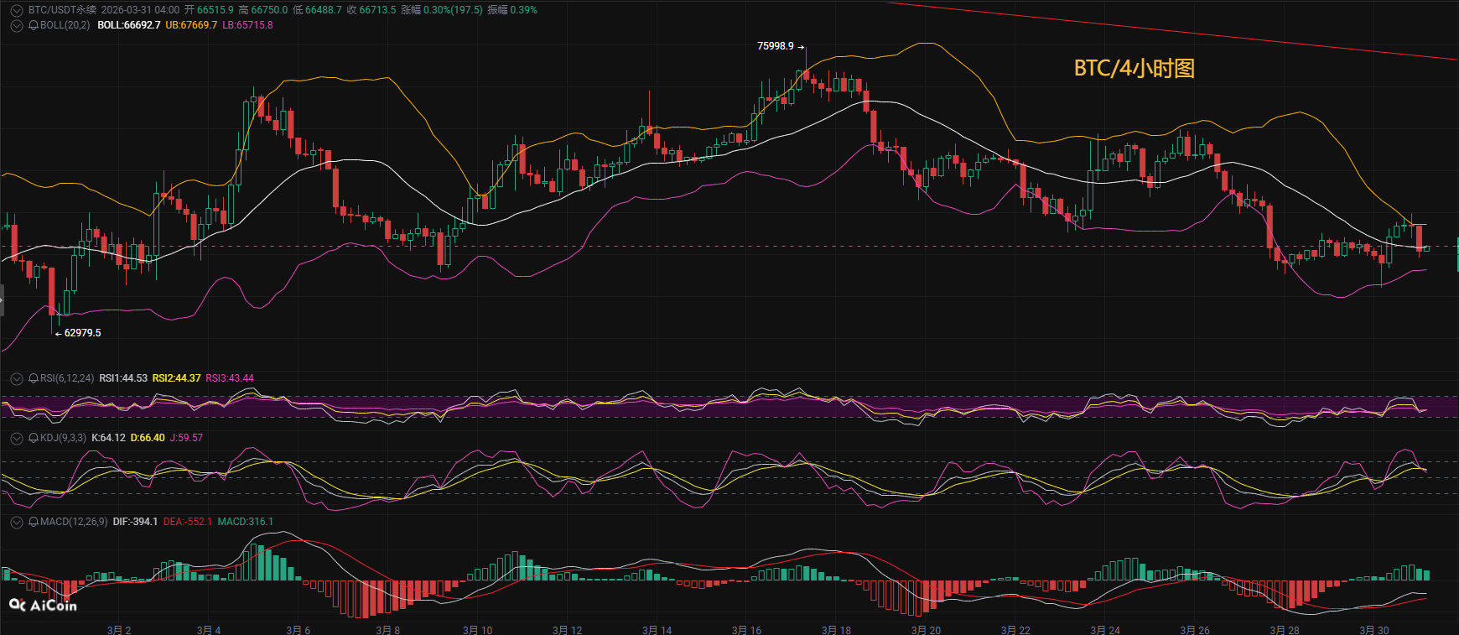
Task: Click the 3月 16 date on time axis
Action: point(746,629)
